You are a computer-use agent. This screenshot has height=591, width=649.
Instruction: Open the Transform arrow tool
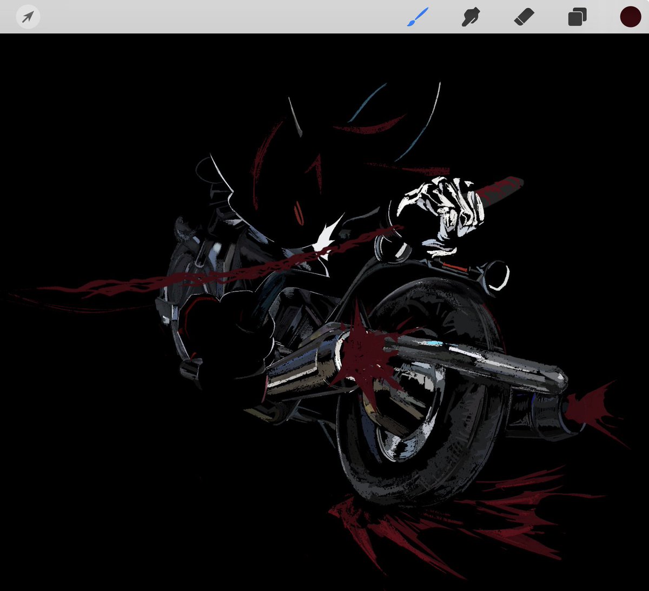(x=28, y=17)
